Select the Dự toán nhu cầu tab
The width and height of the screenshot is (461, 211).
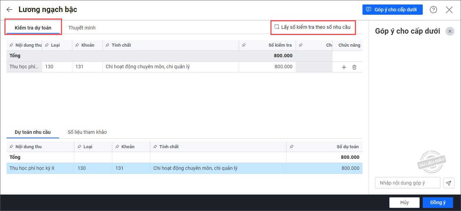point(33,132)
